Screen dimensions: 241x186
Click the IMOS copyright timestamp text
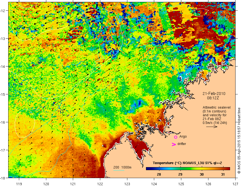239,141
